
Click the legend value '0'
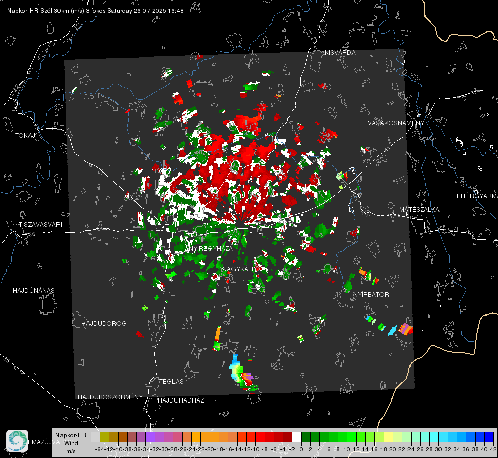[x=301, y=449]
